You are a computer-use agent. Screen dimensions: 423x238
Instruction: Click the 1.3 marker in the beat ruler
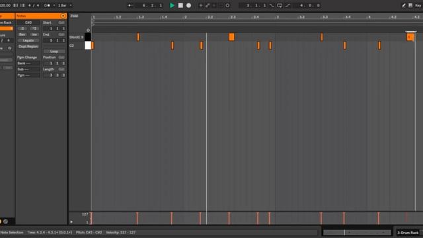click(x=141, y=17)
